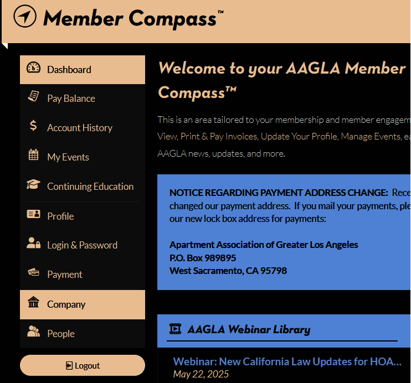Open the Pay Balance menu item
Viewport: 411px width, 383px height.
(71, 99)
